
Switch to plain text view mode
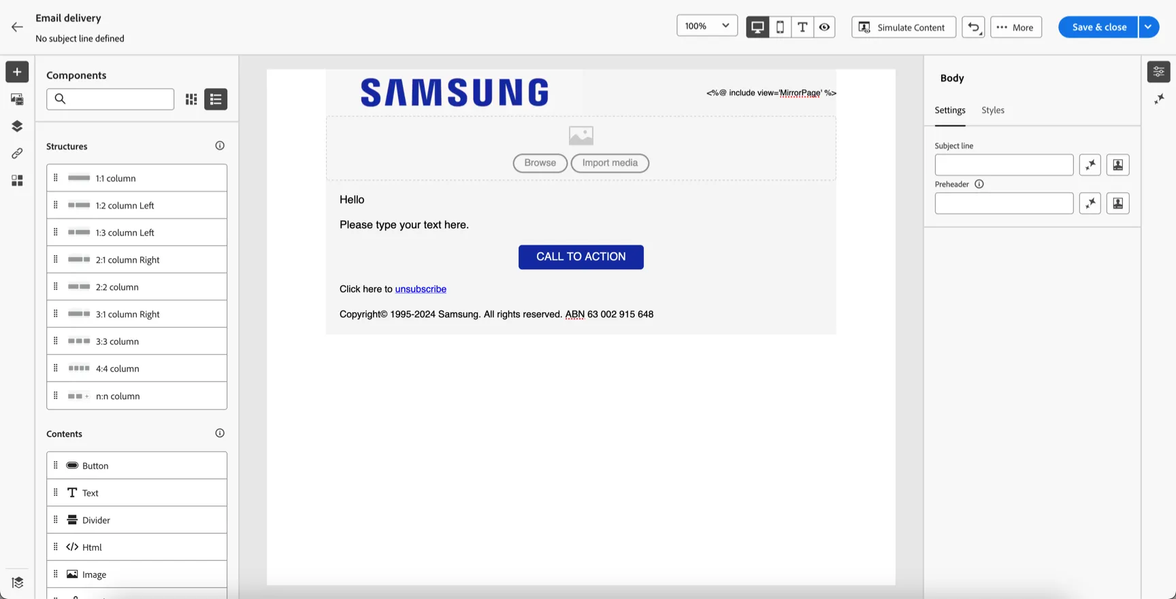coord(802,27)
